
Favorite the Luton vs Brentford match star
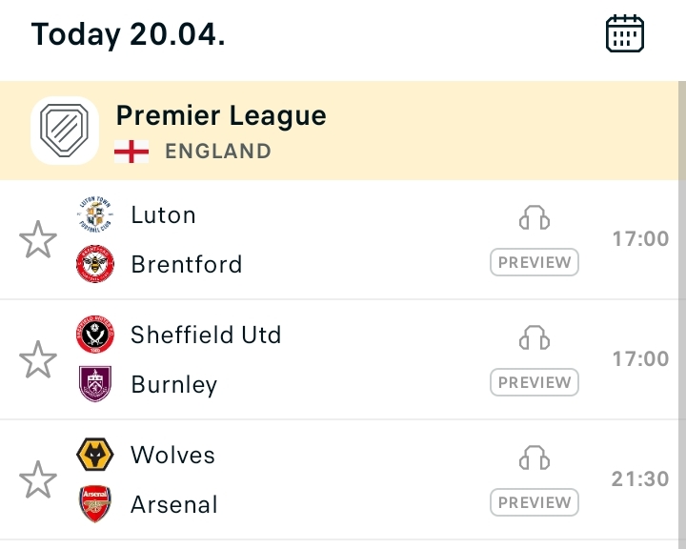coord(38,239)
